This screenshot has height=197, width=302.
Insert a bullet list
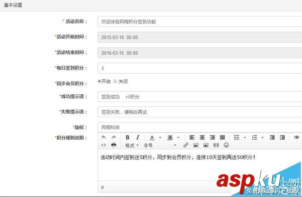point(237,137)
